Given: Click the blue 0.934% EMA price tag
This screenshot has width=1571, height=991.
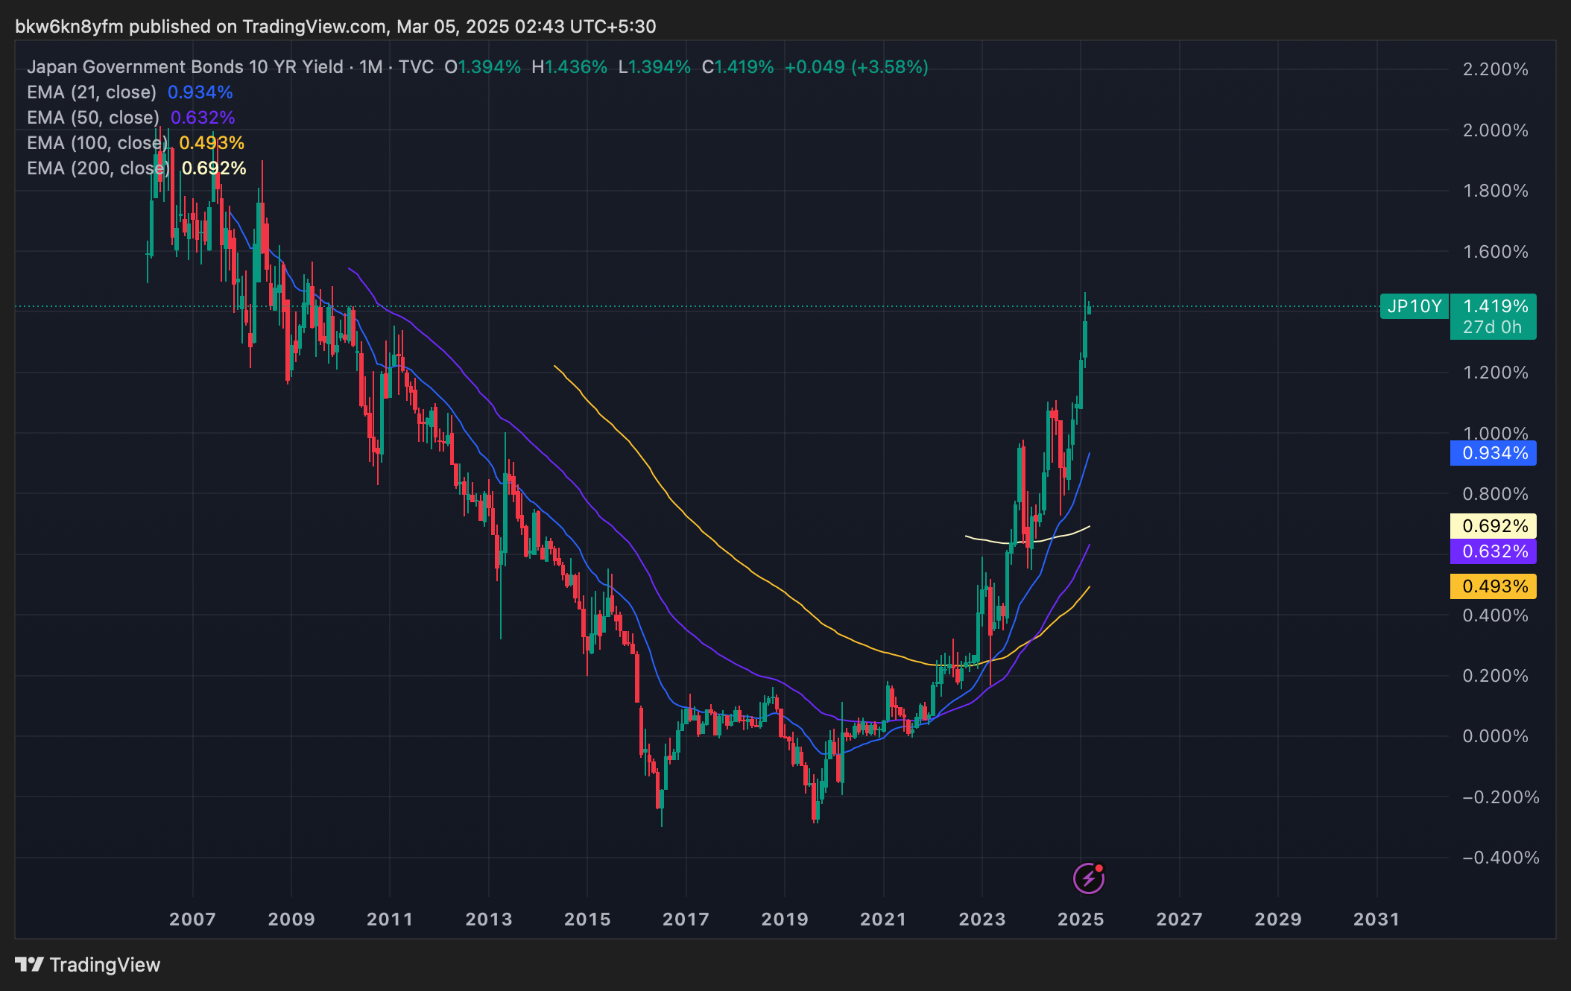Looking at the screenshot, I should click(1493, 453).
